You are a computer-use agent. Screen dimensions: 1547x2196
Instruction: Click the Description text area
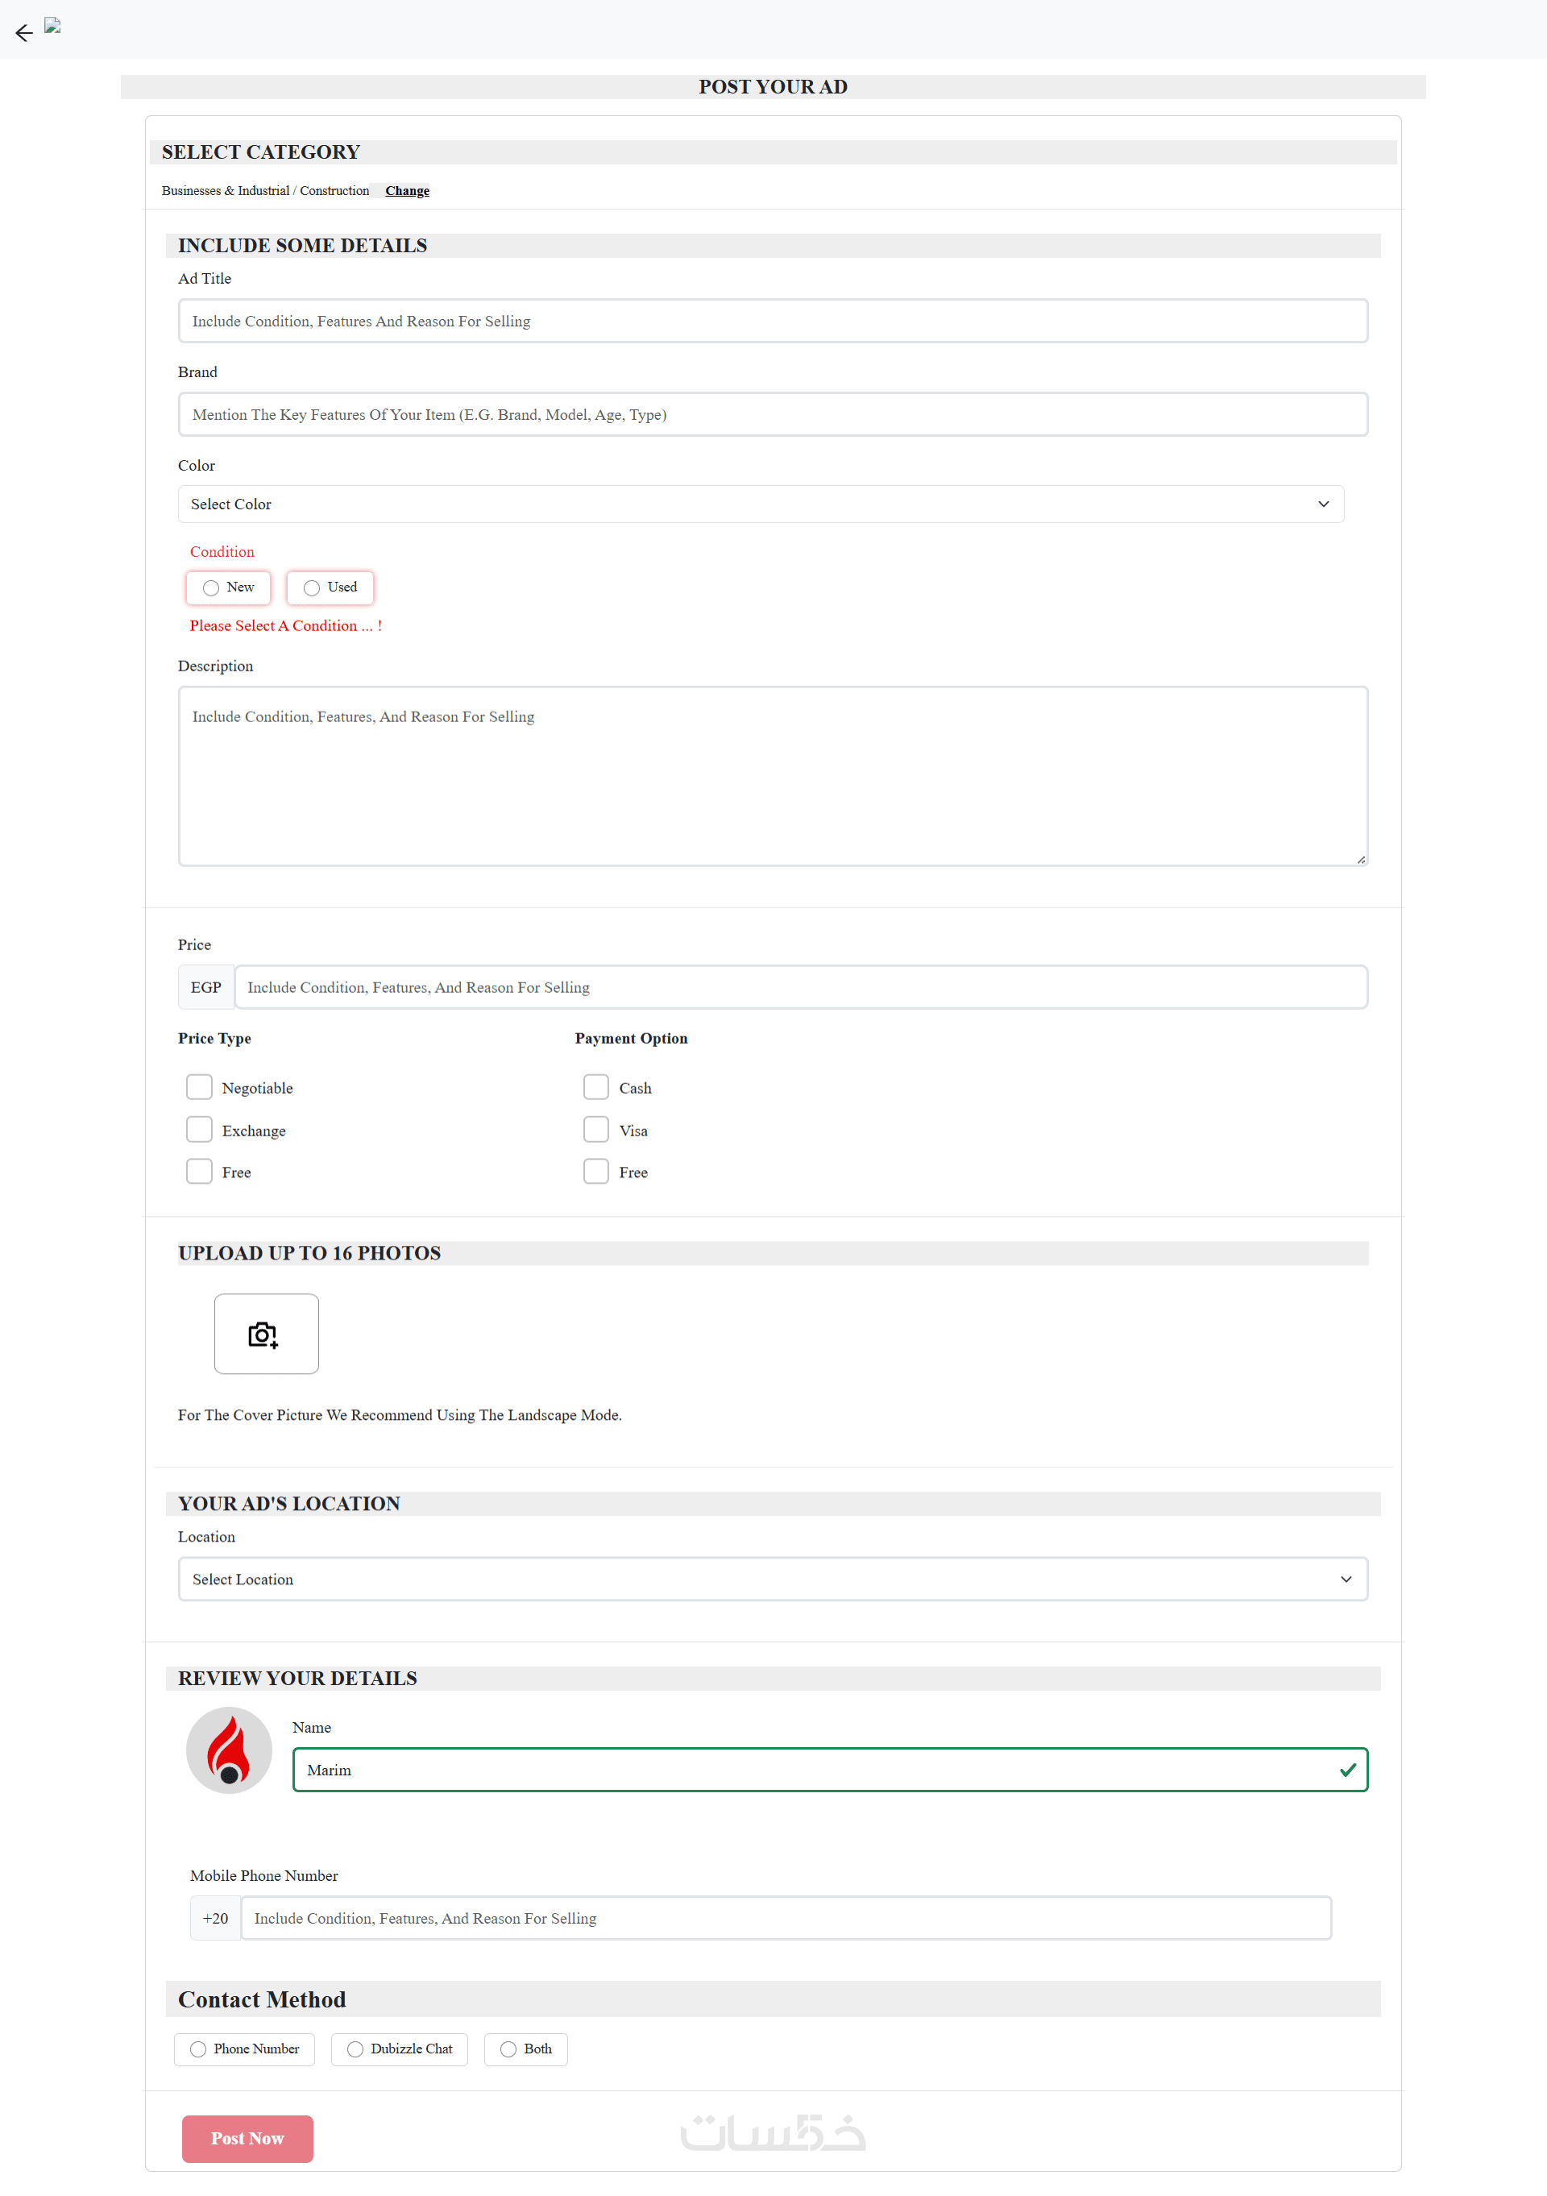[x=773, y=776]
